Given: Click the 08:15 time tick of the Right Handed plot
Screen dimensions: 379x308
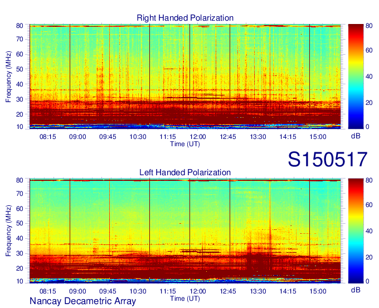Looking at the screenshot, I should 47,137.
